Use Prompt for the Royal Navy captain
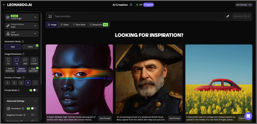 click(x=175, y=118)
